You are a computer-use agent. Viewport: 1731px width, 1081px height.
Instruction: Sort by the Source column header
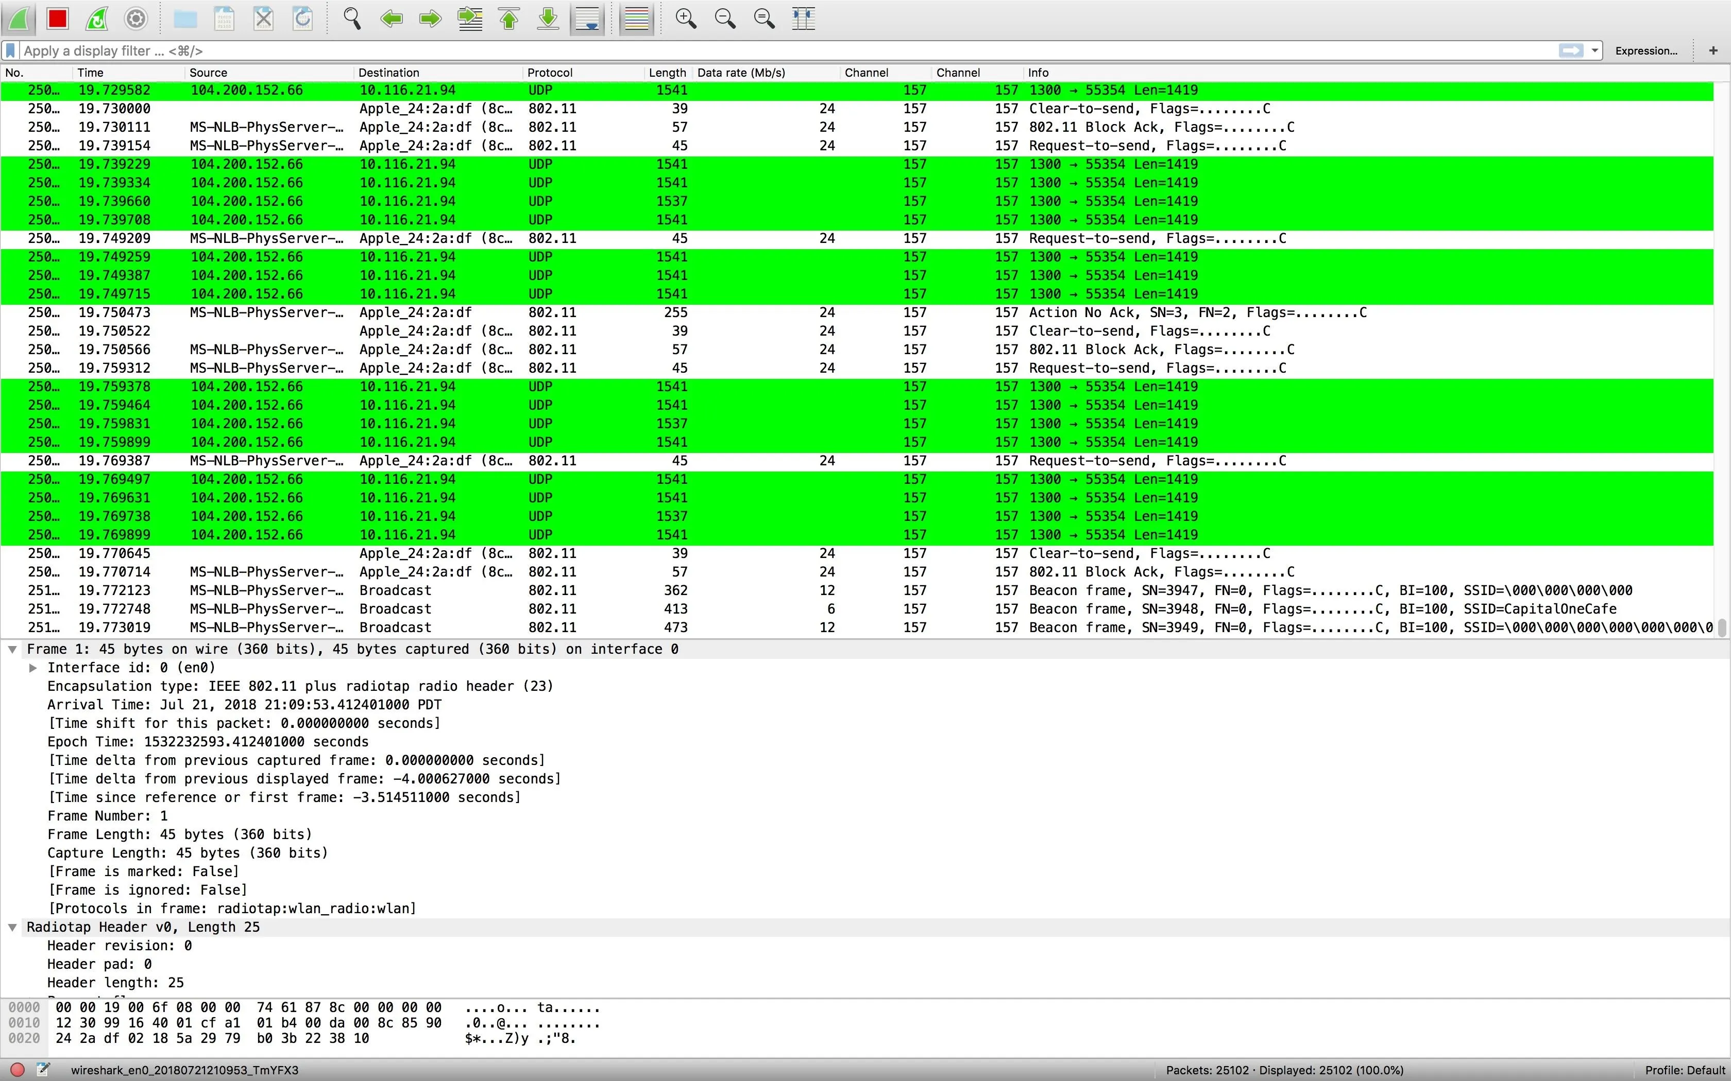[x=269, y=73]
